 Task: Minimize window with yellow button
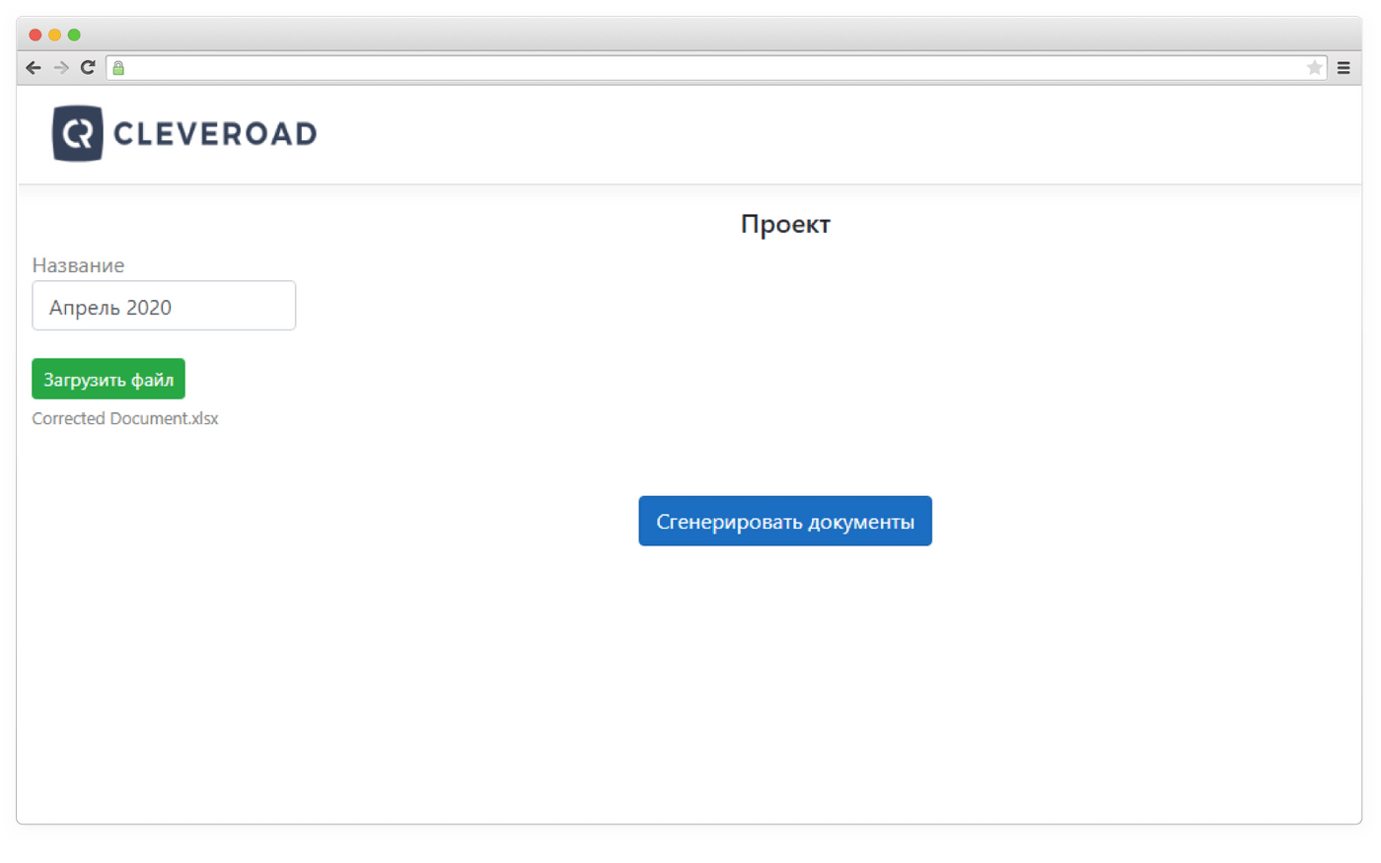point(55,35)
